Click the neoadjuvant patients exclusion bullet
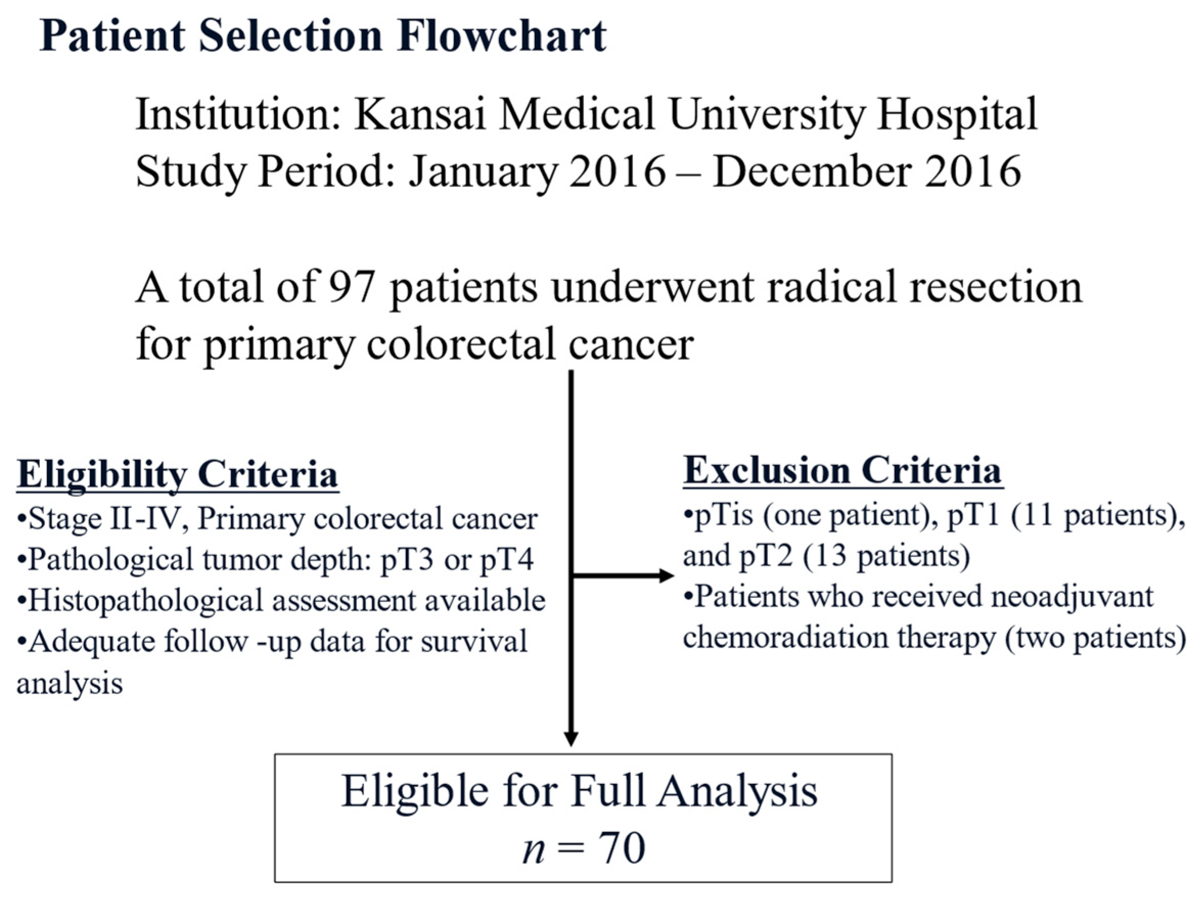Viewport: 1199px width, 898px height. coord(918,596)
